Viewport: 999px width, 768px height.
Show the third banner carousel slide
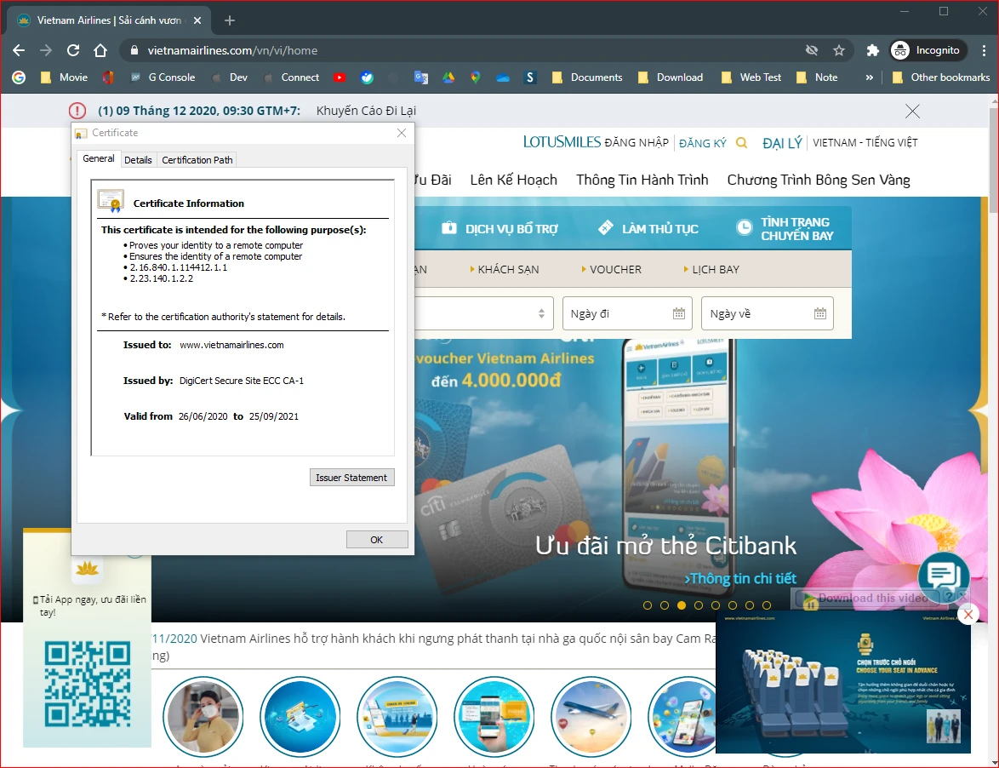(x=682, y=605)
